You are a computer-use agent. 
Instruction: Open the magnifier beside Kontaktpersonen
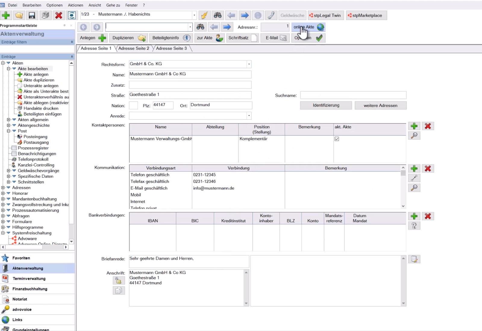414,136
